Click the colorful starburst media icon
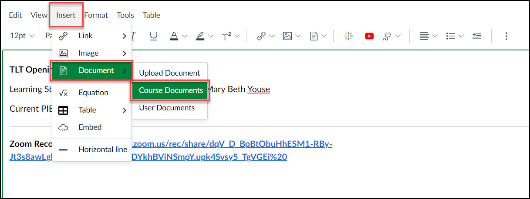 pos(348,36)
